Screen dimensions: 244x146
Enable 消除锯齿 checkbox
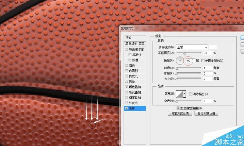pyautogui.click(x=191, y=94)
